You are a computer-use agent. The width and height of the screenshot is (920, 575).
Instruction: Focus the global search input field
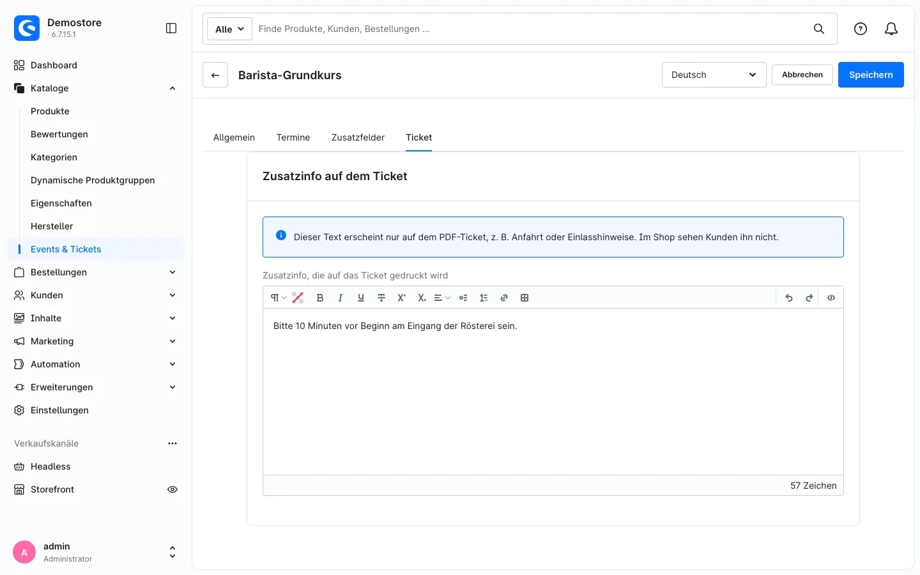point(530,29)
